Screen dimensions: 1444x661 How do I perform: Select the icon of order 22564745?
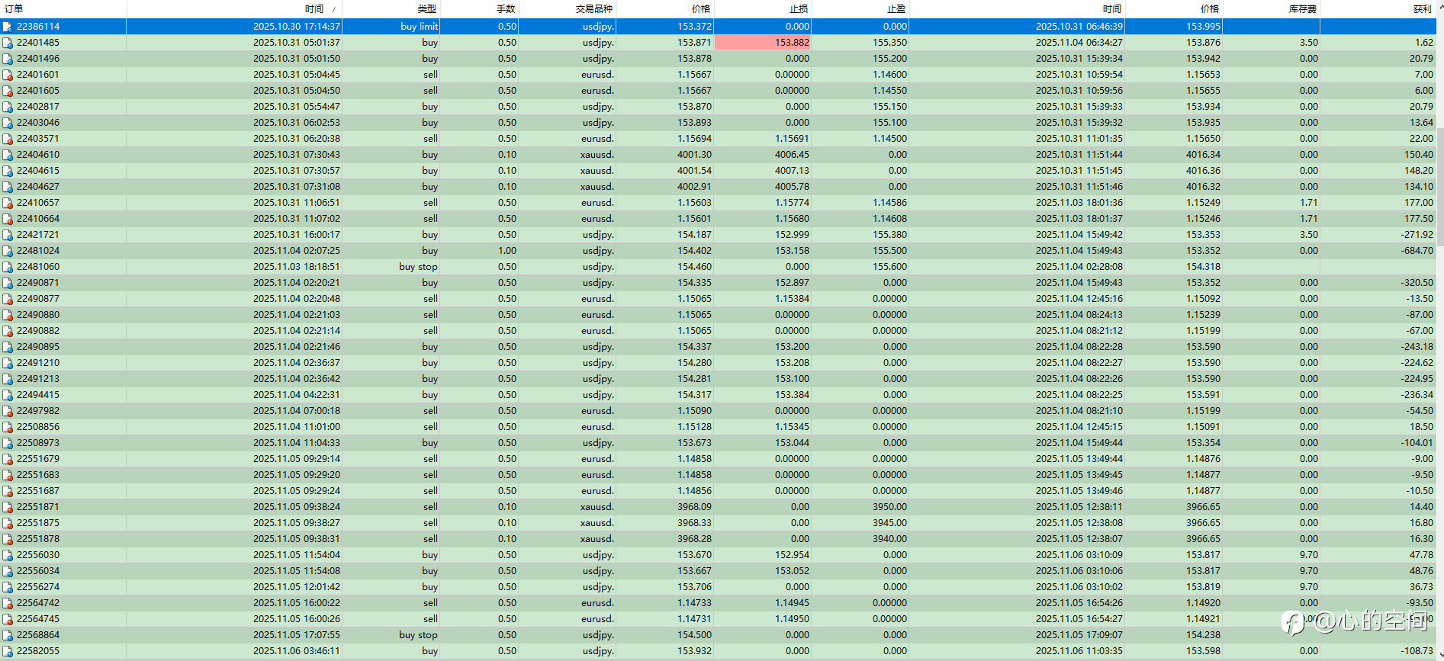(x=8, y=619)
